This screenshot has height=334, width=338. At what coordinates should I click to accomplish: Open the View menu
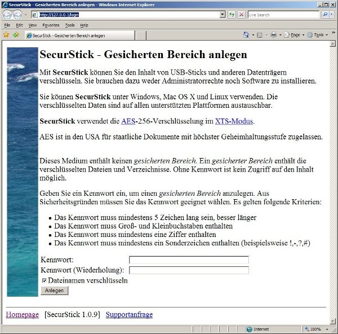pos(33,25)
